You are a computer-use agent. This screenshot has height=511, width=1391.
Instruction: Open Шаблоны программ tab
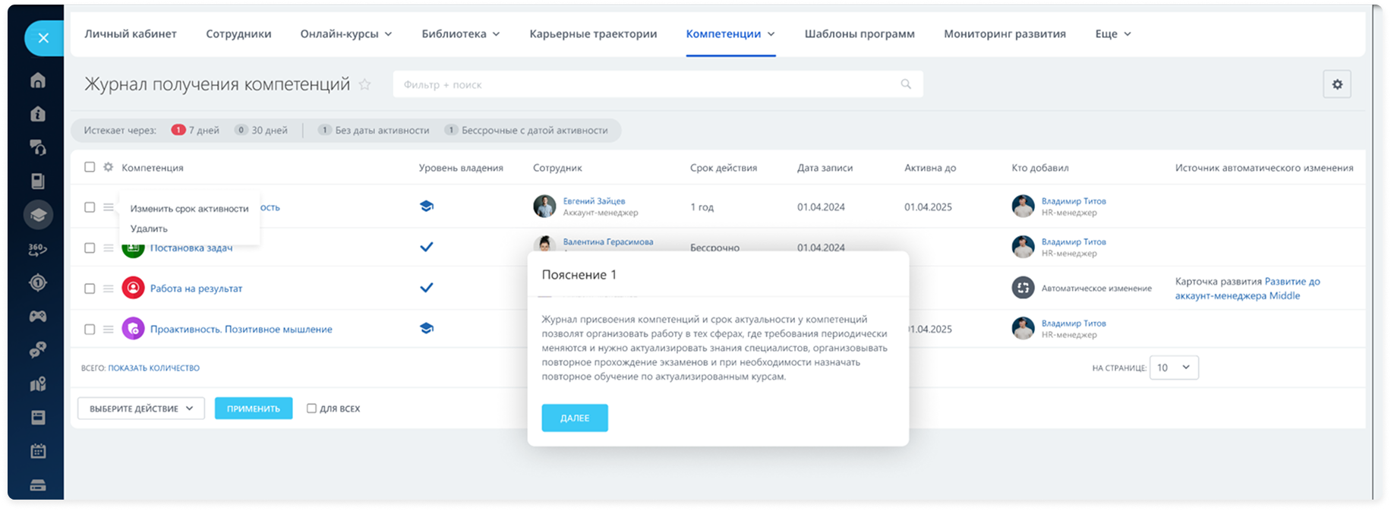click(x=860, y=33)
